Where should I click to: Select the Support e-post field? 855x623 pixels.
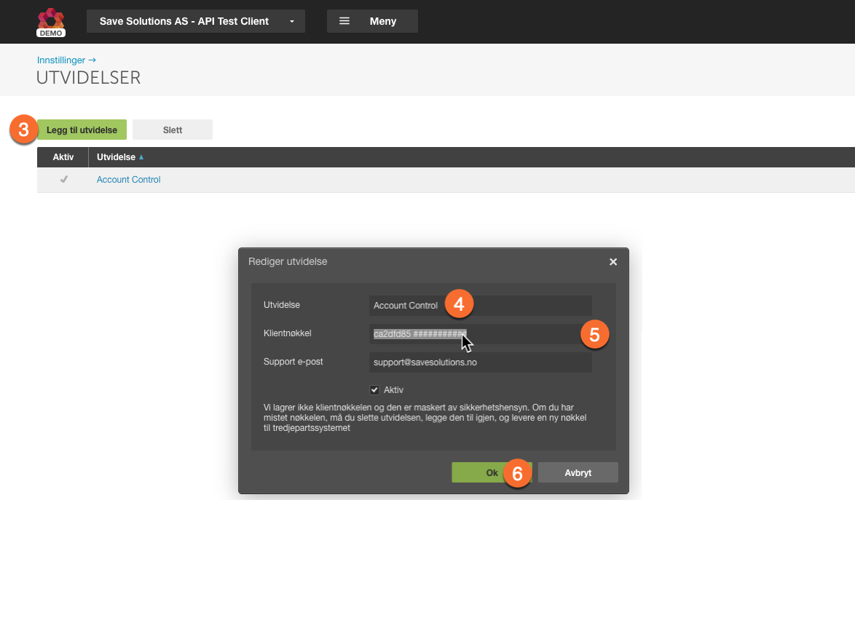480,362
